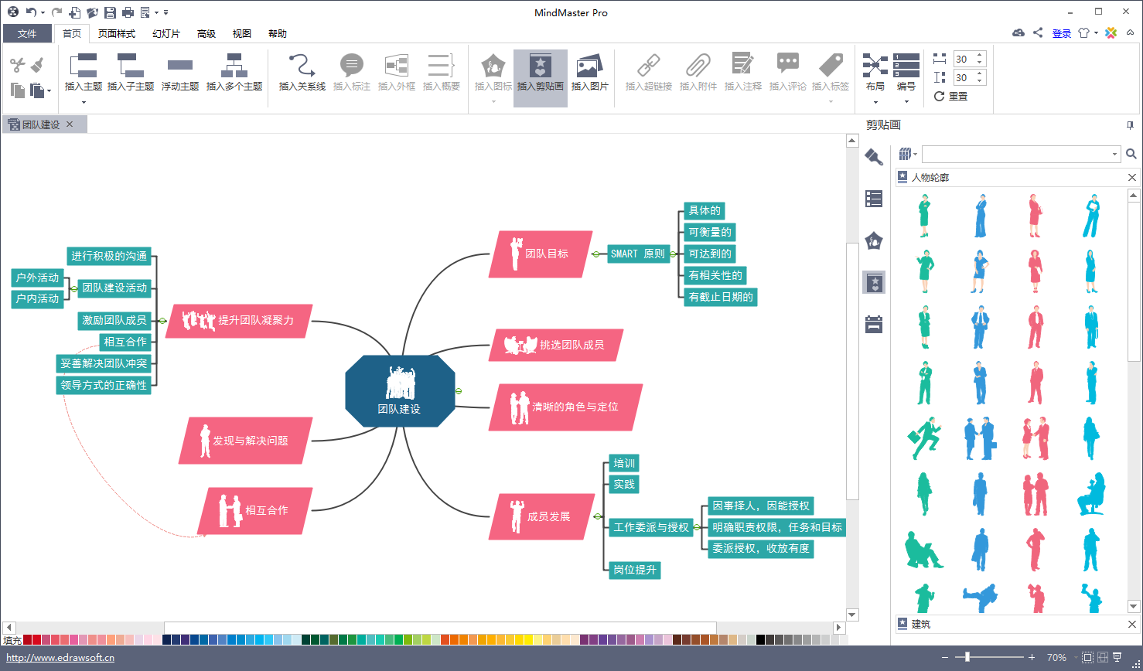This screenshot has height=671, width=1143.
Task: Pick the yellow swatch in color bar
Action: pyautogui.click(x=528, y=639)
